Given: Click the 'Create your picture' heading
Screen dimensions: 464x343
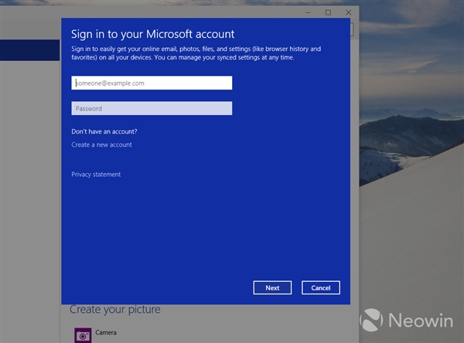Looking at the screenshot, I should tap(115, 310).
